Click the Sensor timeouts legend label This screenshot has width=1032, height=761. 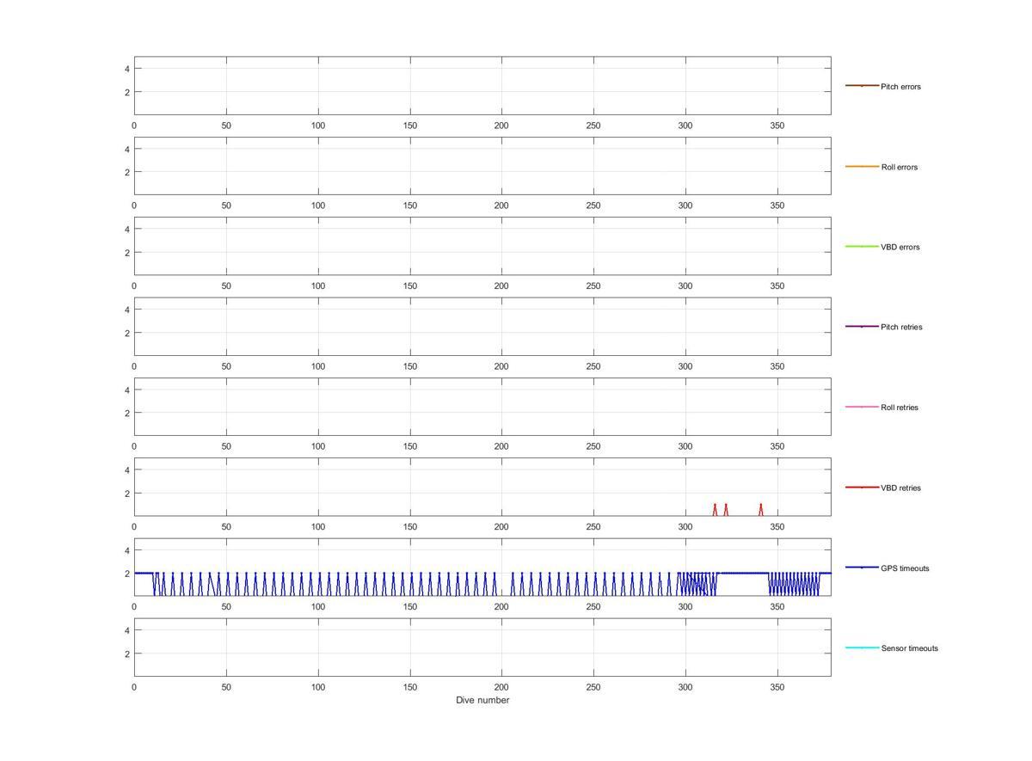[x=910, y=648]
